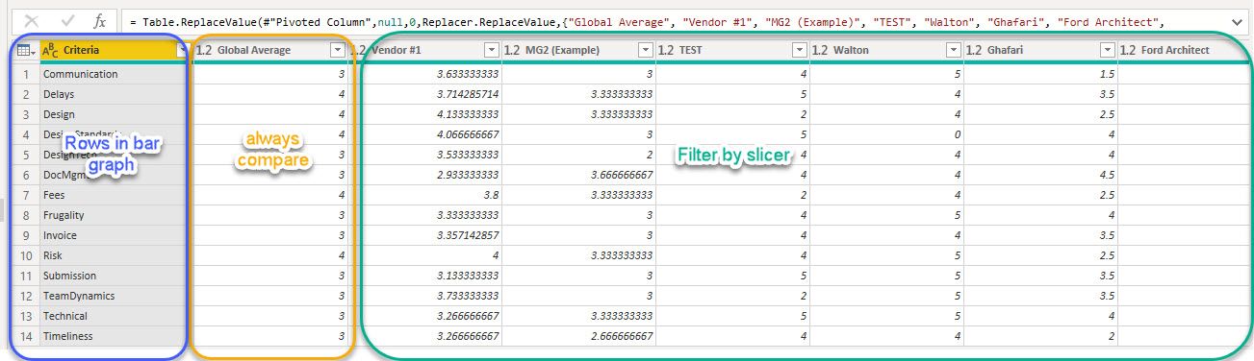Select Walton value for Timeliness row

885,336
